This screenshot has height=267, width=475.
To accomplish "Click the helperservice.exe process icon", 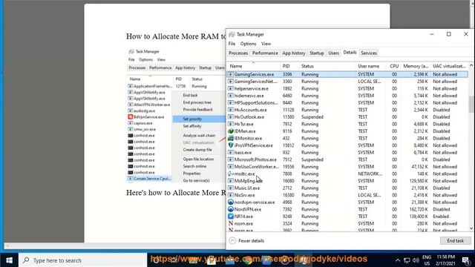I will tap(231, 88).
